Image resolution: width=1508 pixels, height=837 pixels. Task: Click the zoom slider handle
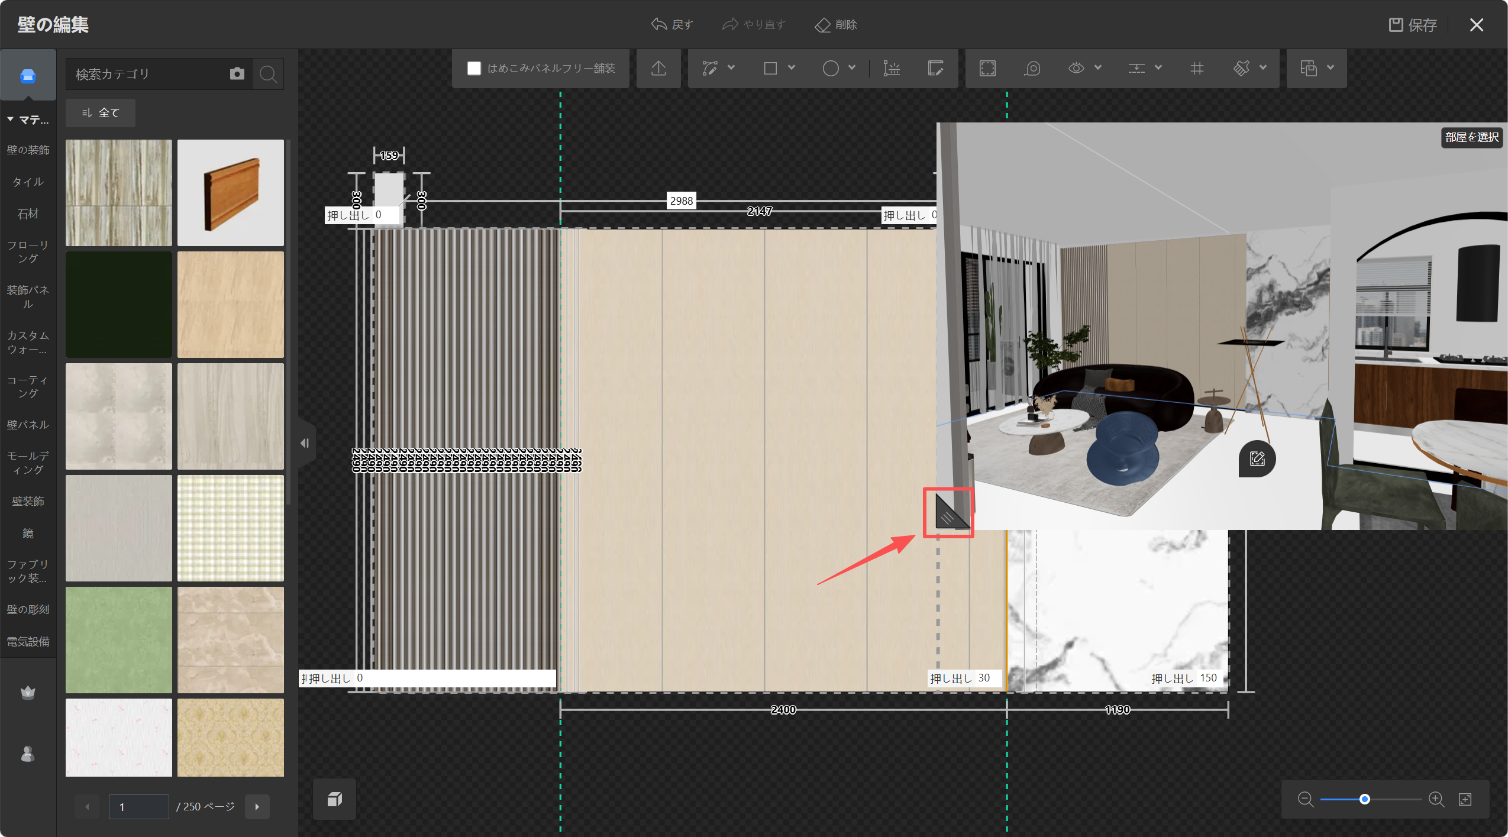(1365, 800)
